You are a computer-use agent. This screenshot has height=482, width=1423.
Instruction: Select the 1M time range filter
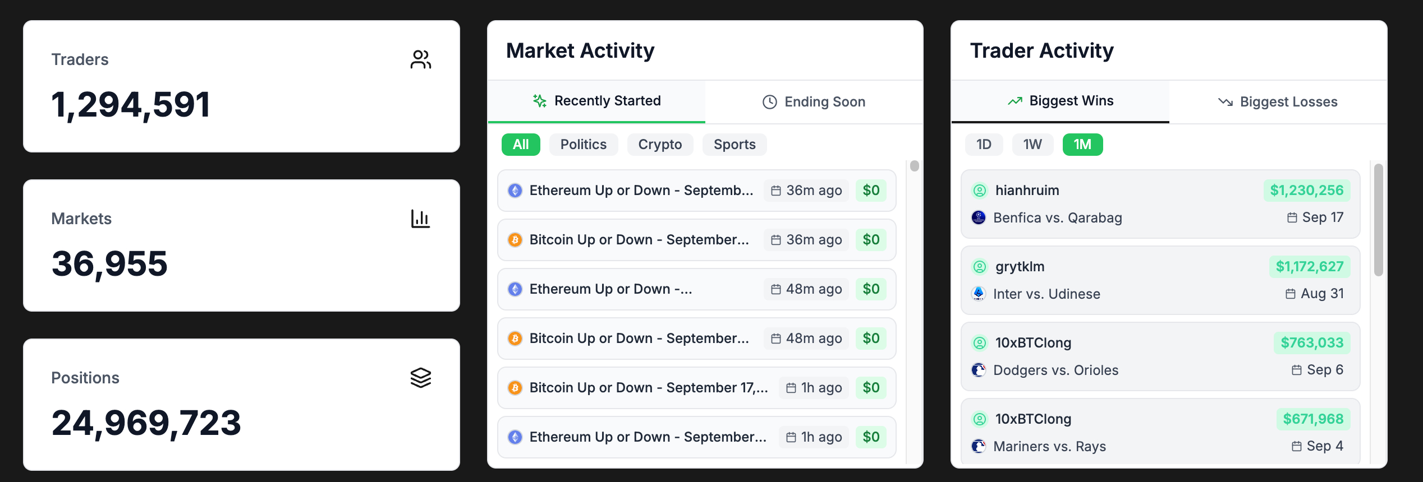1082,145
